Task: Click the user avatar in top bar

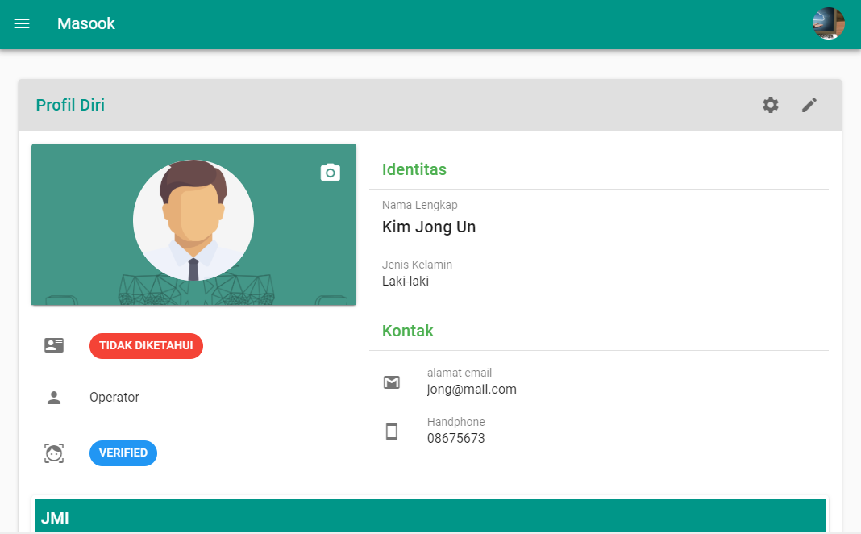Action: pos(828,24)
